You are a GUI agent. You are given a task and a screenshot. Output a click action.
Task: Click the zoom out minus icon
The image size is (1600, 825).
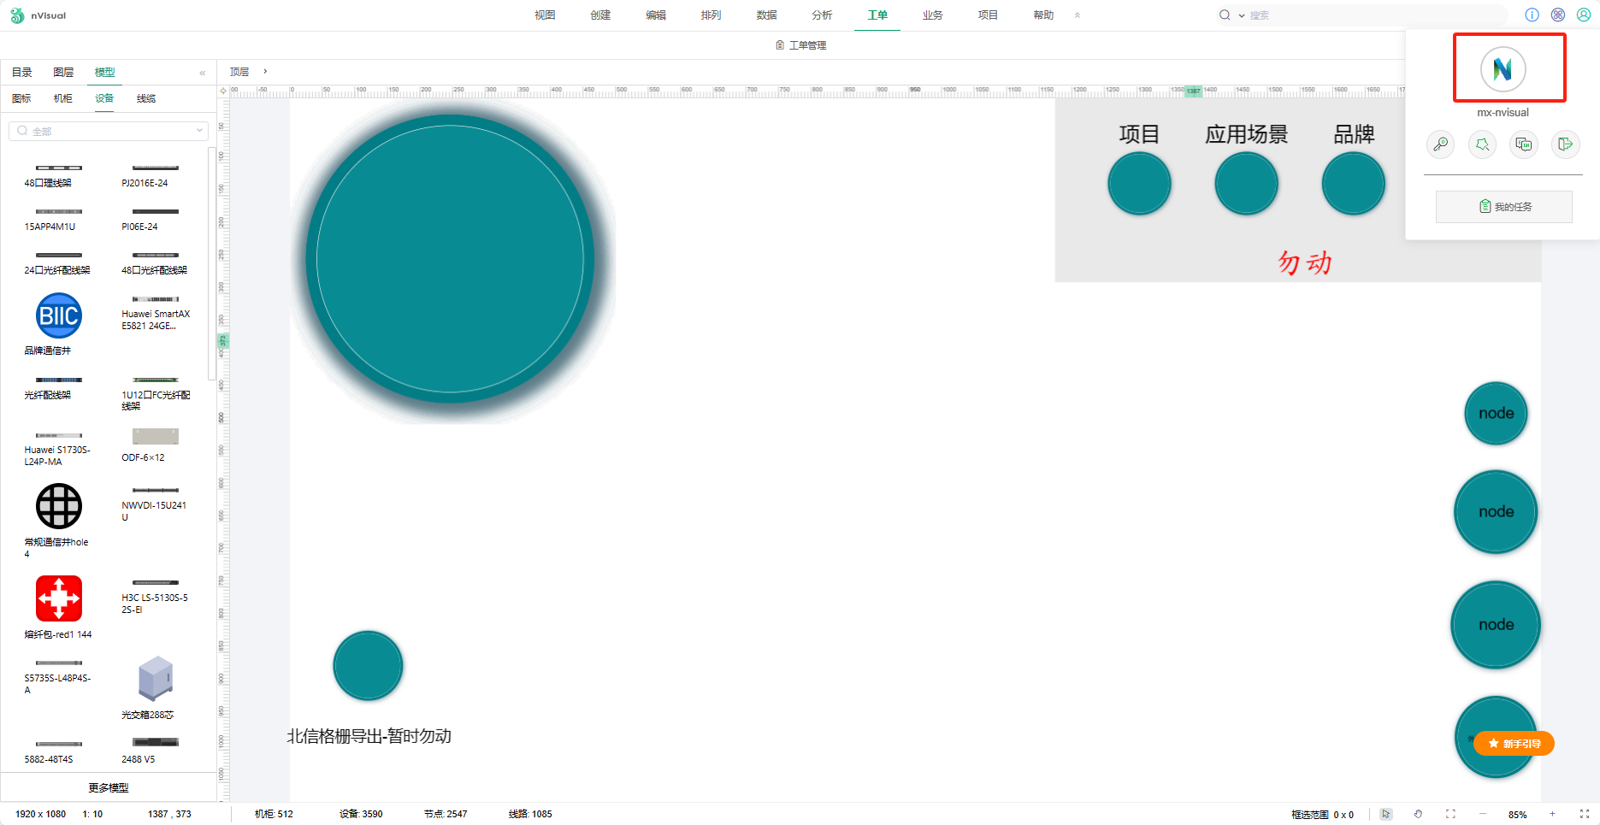click(1483, 814)
